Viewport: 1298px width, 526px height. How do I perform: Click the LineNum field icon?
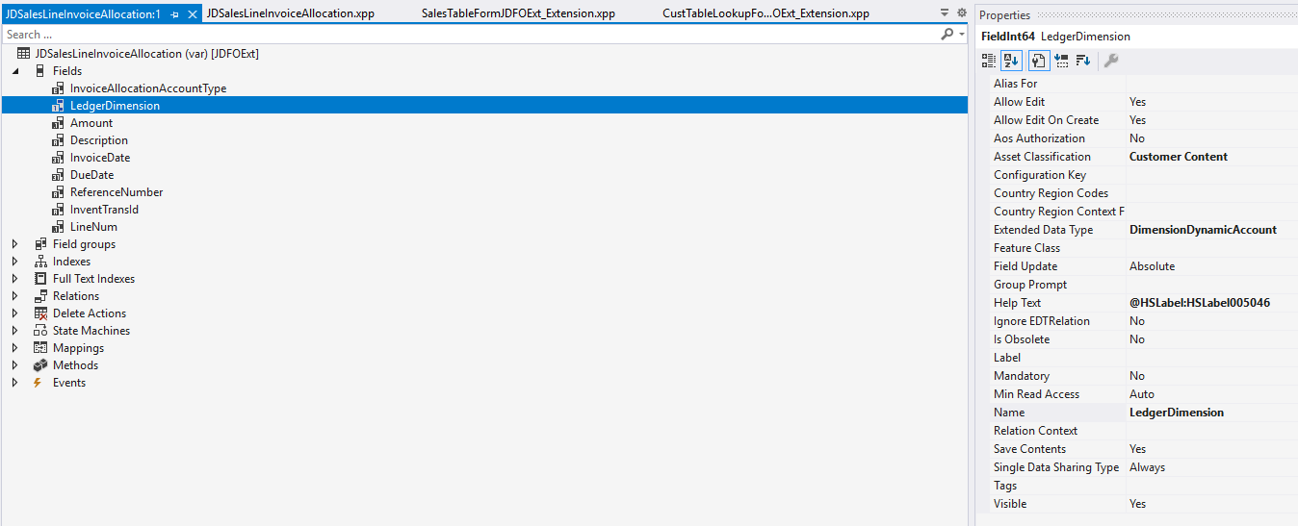click(x=58, y=227)
